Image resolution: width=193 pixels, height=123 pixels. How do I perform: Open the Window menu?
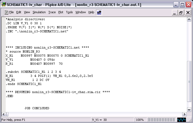(81, 12)
